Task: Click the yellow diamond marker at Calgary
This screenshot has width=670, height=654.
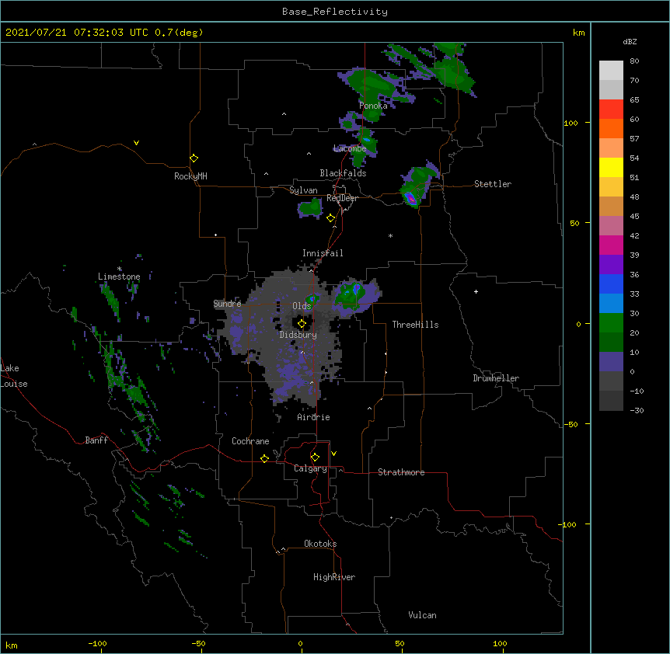Action: (x=315, y=457)
